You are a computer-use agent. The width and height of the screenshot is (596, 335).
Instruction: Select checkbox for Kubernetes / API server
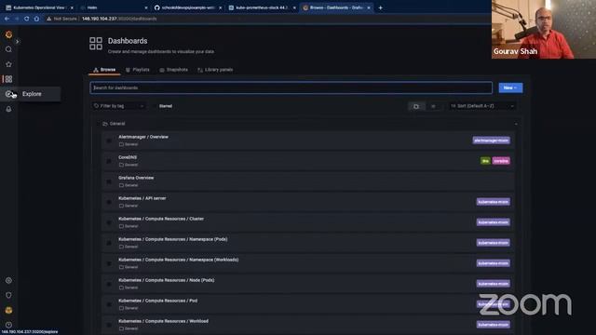point(109,203)
